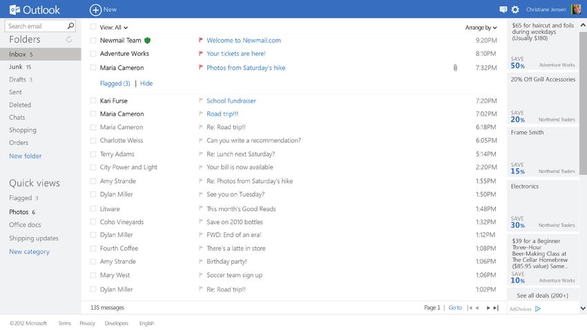
Task: Click the search magnifier icon
Action: pyautogui.click(x=70, y=26)
